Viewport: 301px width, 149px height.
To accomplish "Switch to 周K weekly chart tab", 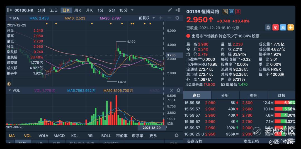I will [77, 10].
